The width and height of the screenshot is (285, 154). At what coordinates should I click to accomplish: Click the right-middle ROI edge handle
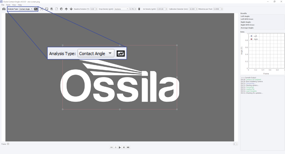(x=177, y=78)
